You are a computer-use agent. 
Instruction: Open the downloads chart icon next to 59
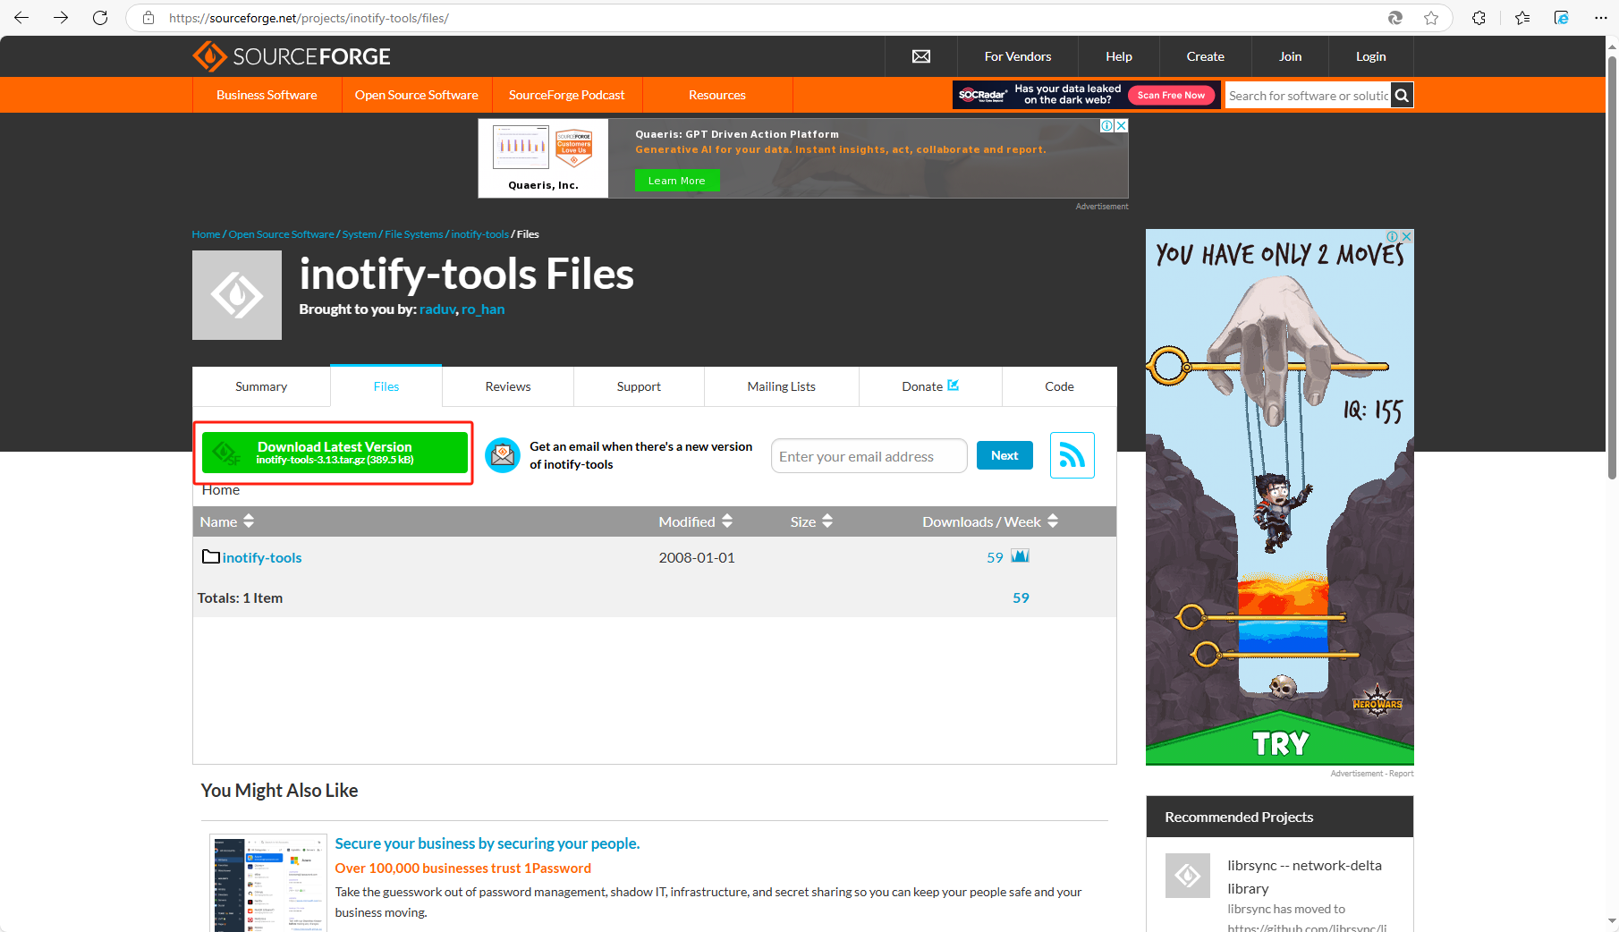point(1020,556)
